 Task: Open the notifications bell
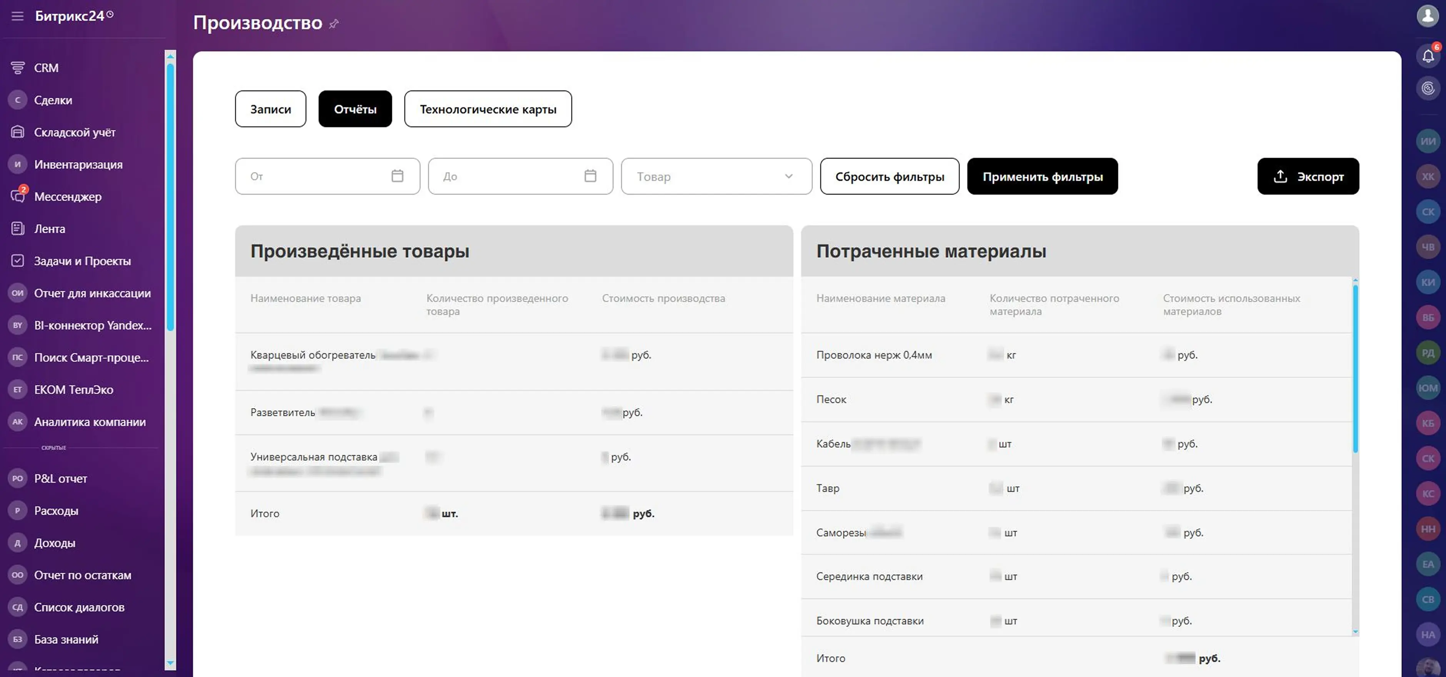click(x=1428, y=55)
